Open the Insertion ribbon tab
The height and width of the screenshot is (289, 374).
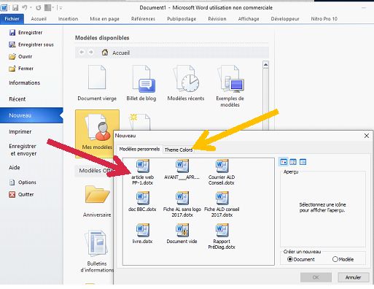point(68,19)
